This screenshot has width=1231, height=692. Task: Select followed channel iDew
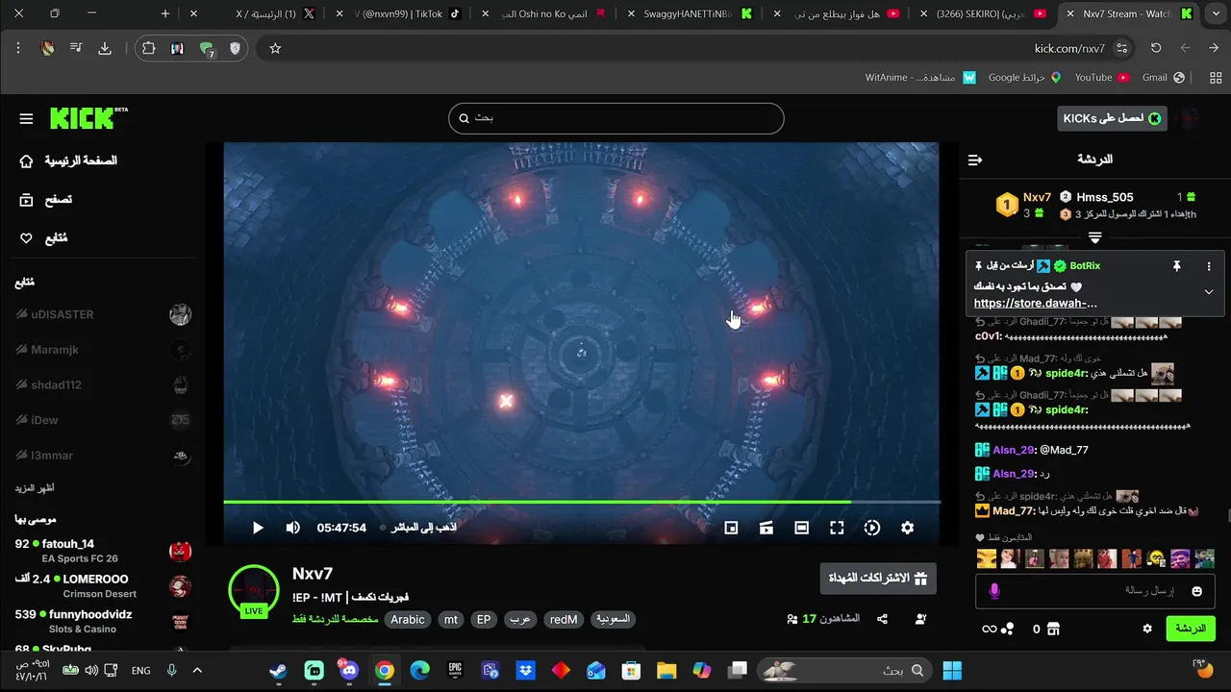pos(103,420)
